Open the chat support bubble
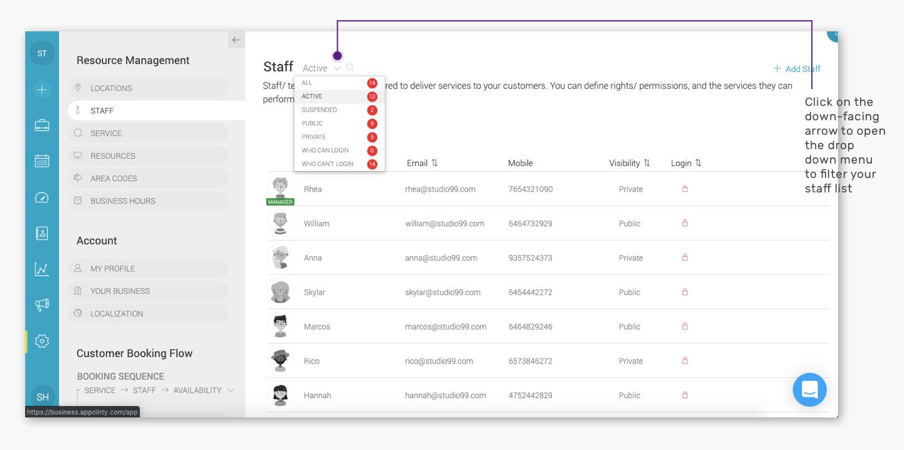Viewport: 904px width, 450px height. pos(810,390)
